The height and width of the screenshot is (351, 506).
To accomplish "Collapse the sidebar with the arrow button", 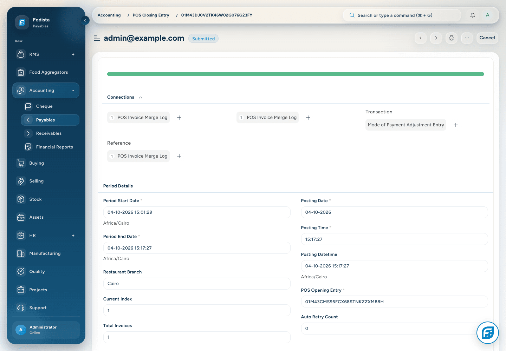I will point(85,20).
